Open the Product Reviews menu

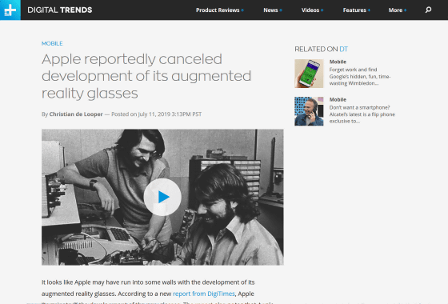[x=218, y=10]
